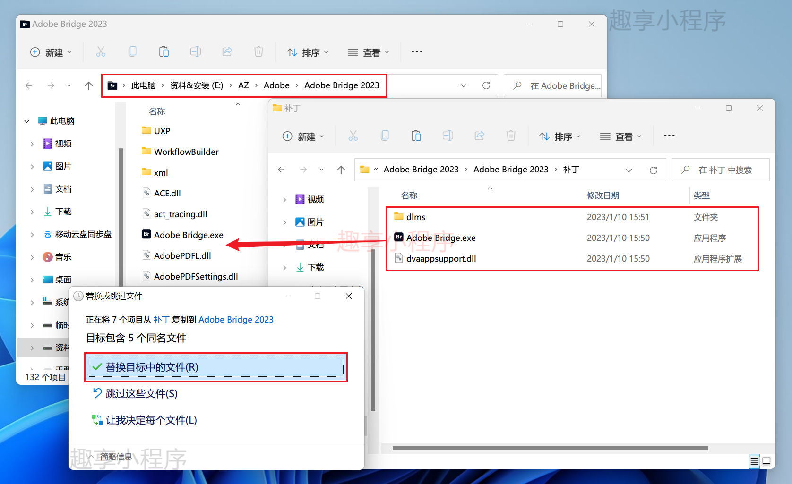The width and height of the screenshot is (792, 484).
Task: Open the 排序 sort dropdown in Adobe Bridge 2023 window
Action: [308, 52]
